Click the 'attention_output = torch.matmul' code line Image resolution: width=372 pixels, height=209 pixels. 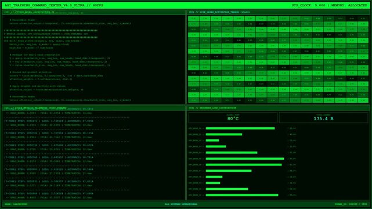coord(46,89)
